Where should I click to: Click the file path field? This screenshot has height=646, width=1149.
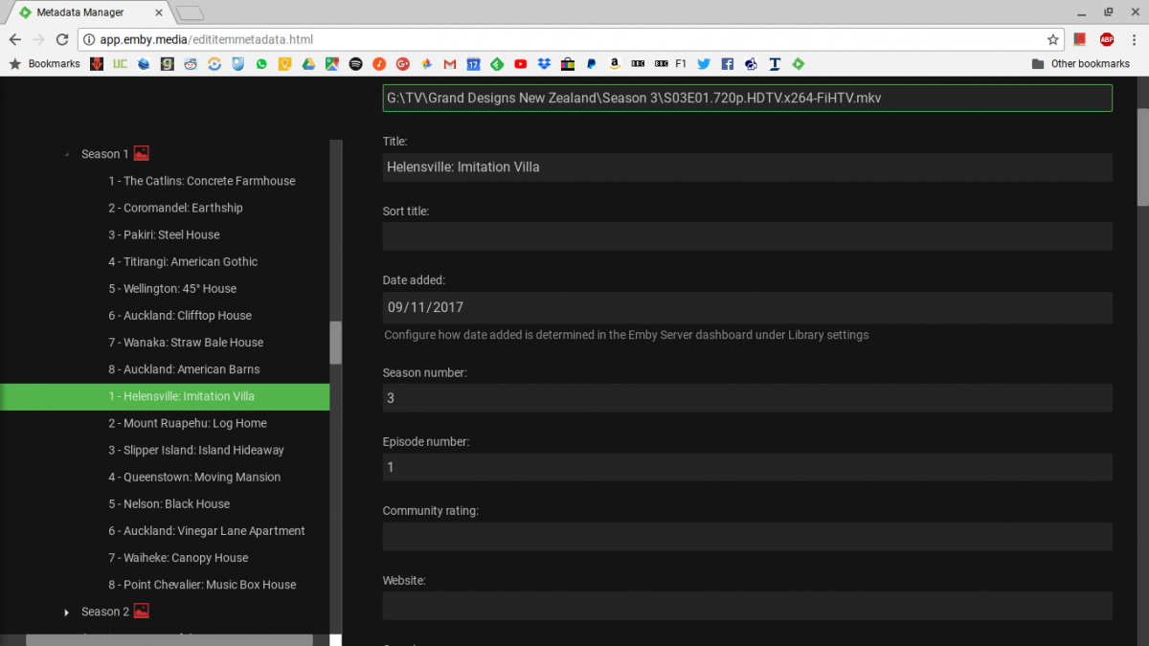(x=748, y=98)
